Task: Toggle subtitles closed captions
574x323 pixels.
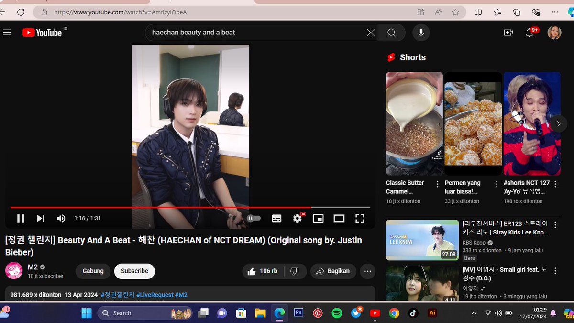Action: pyautogui.click(x=276, y=218)
